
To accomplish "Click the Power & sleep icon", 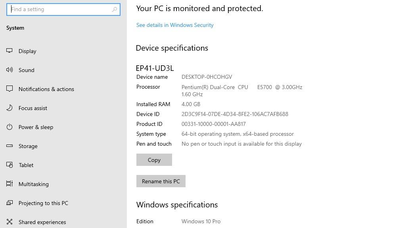I will (x=10, y=127).
